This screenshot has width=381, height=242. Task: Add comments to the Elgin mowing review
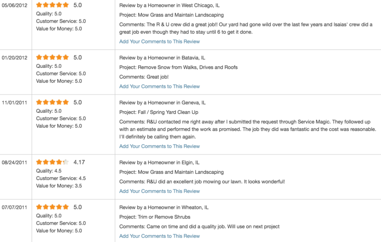coord(160,191)
